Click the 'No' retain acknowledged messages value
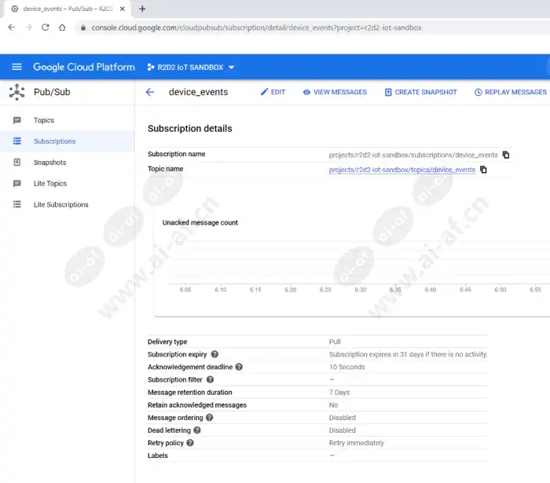Viewport: 550px width, 483px height. pyautogui.click(x=333, y=404)
